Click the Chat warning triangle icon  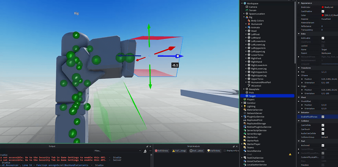(x=290, y=154)
